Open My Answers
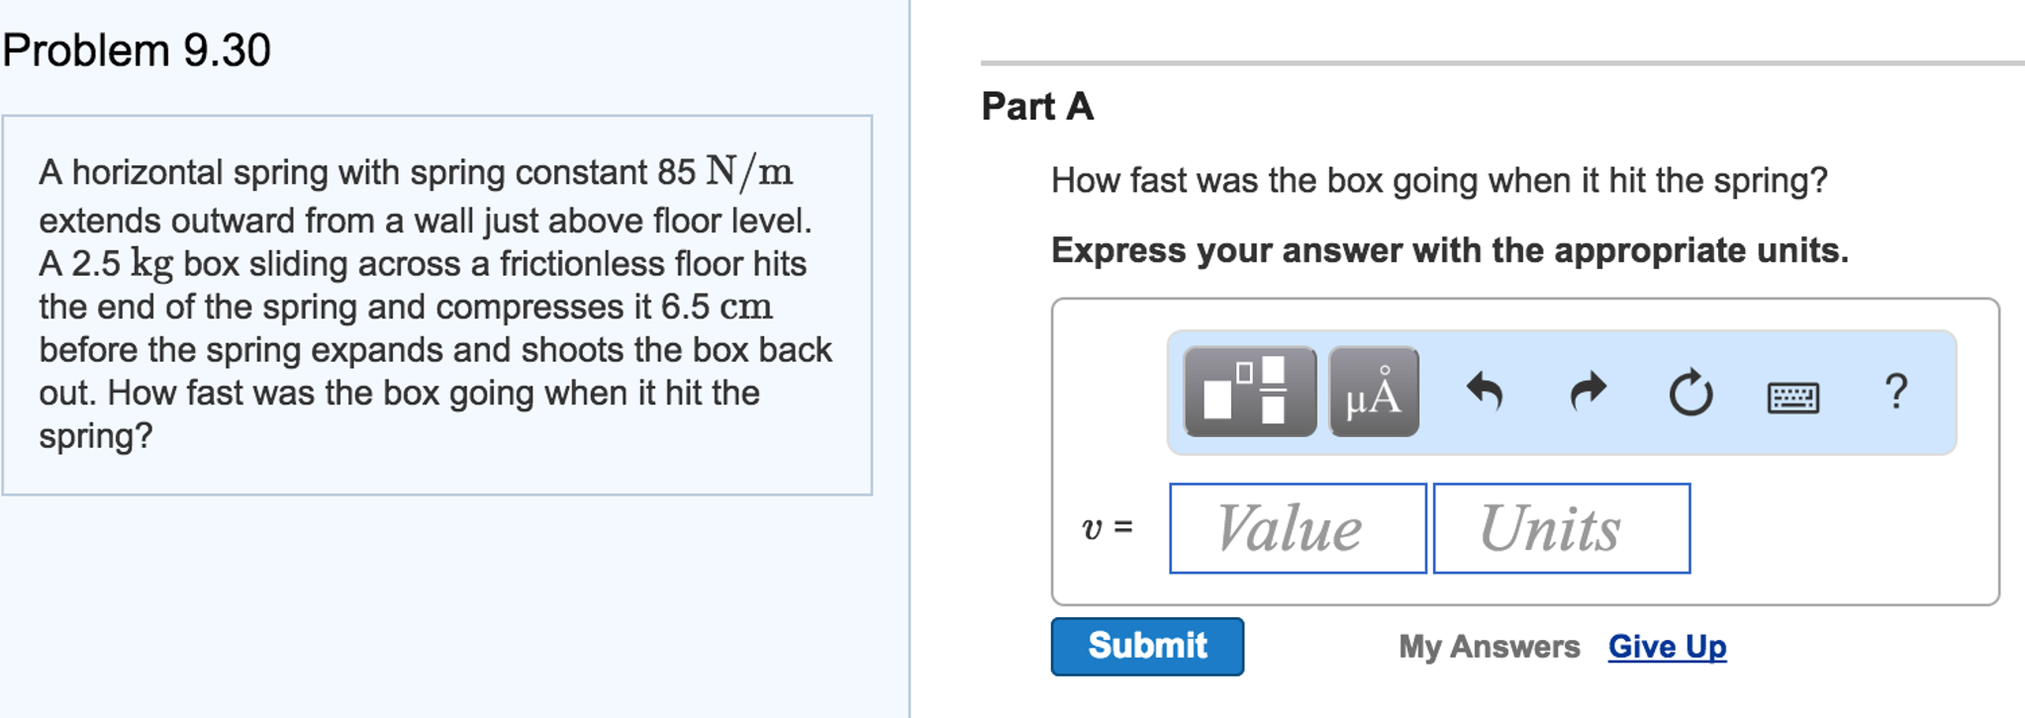This screenshot has height=718, width=2025. click(x=1489, y=647)
